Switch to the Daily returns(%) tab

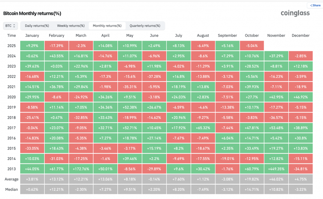tap(37, 26)
